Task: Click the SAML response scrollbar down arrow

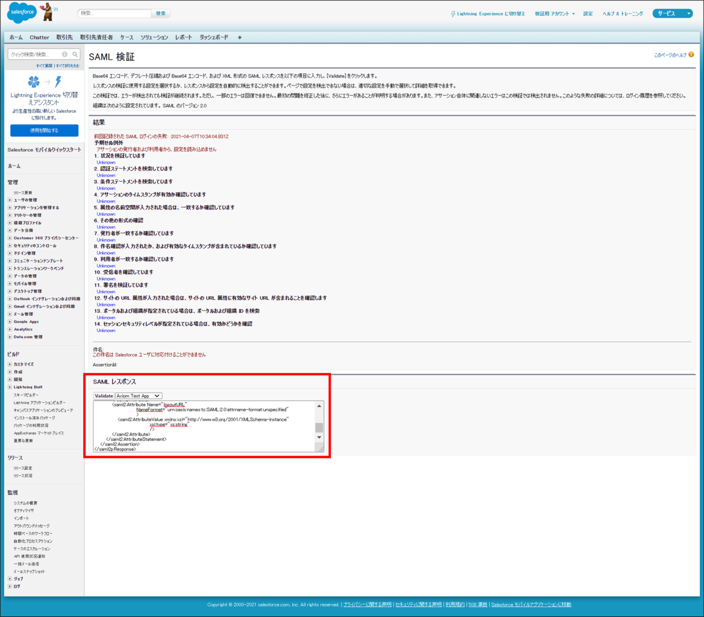Action: (319, 437)
